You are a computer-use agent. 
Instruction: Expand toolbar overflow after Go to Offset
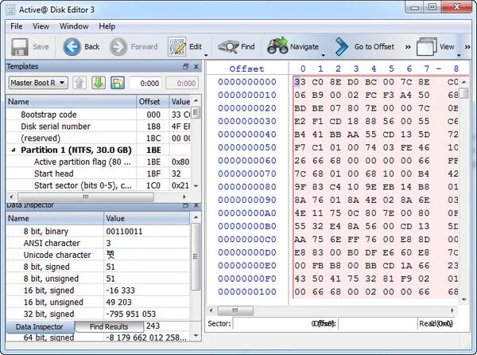pyautogui.click(x=408, y=47)
